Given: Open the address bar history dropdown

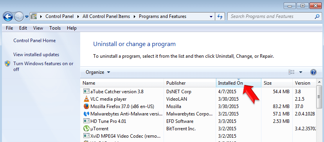Looking at the screenshot, I should (211, 16).
